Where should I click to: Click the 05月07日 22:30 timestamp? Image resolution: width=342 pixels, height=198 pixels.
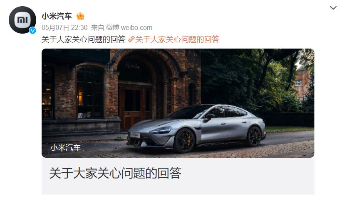64,28
